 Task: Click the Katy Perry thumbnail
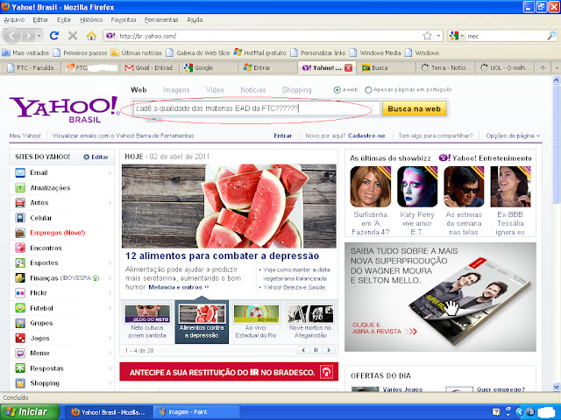click(417, 186)
